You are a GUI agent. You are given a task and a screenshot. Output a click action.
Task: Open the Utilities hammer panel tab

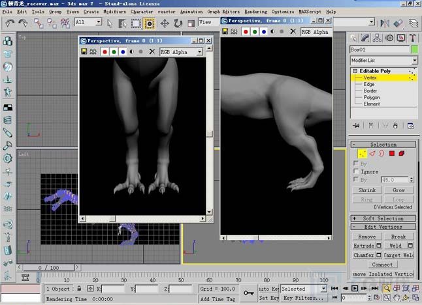click(413, 38)
